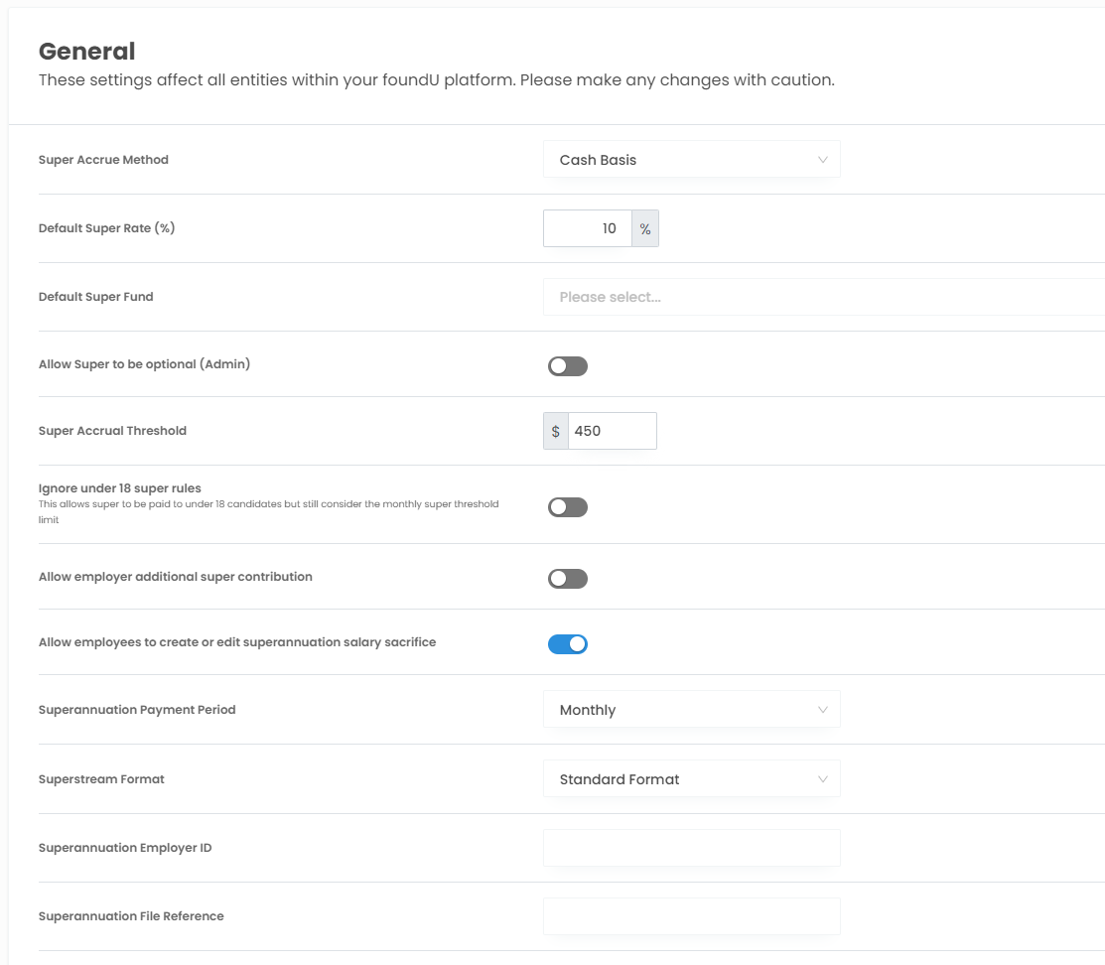
Task: Click the General section heading
Action: tap(86, 51)
